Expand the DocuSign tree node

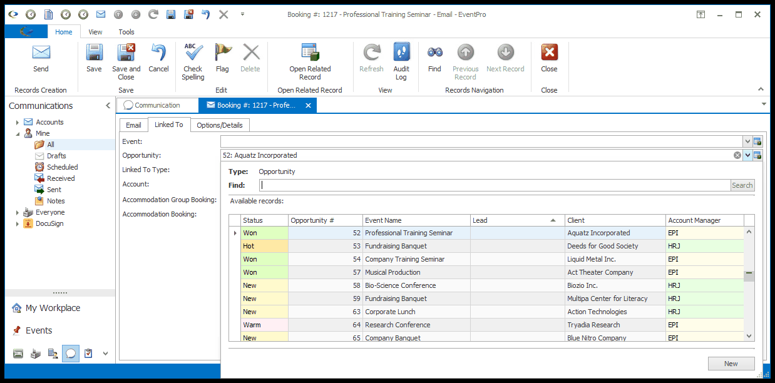point(18,223)
